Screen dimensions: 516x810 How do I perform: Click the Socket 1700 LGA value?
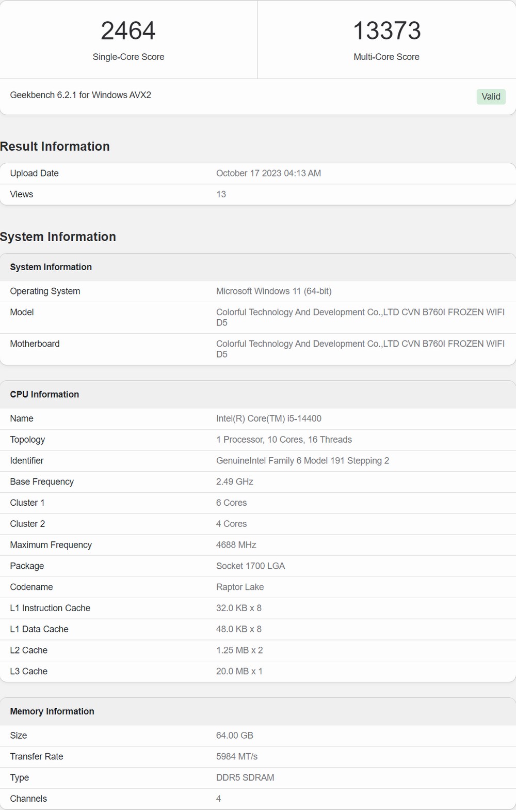[250, 566]
